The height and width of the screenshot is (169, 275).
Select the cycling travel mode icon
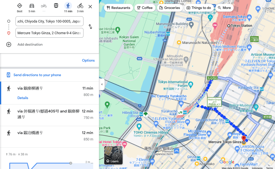(80, 6)
